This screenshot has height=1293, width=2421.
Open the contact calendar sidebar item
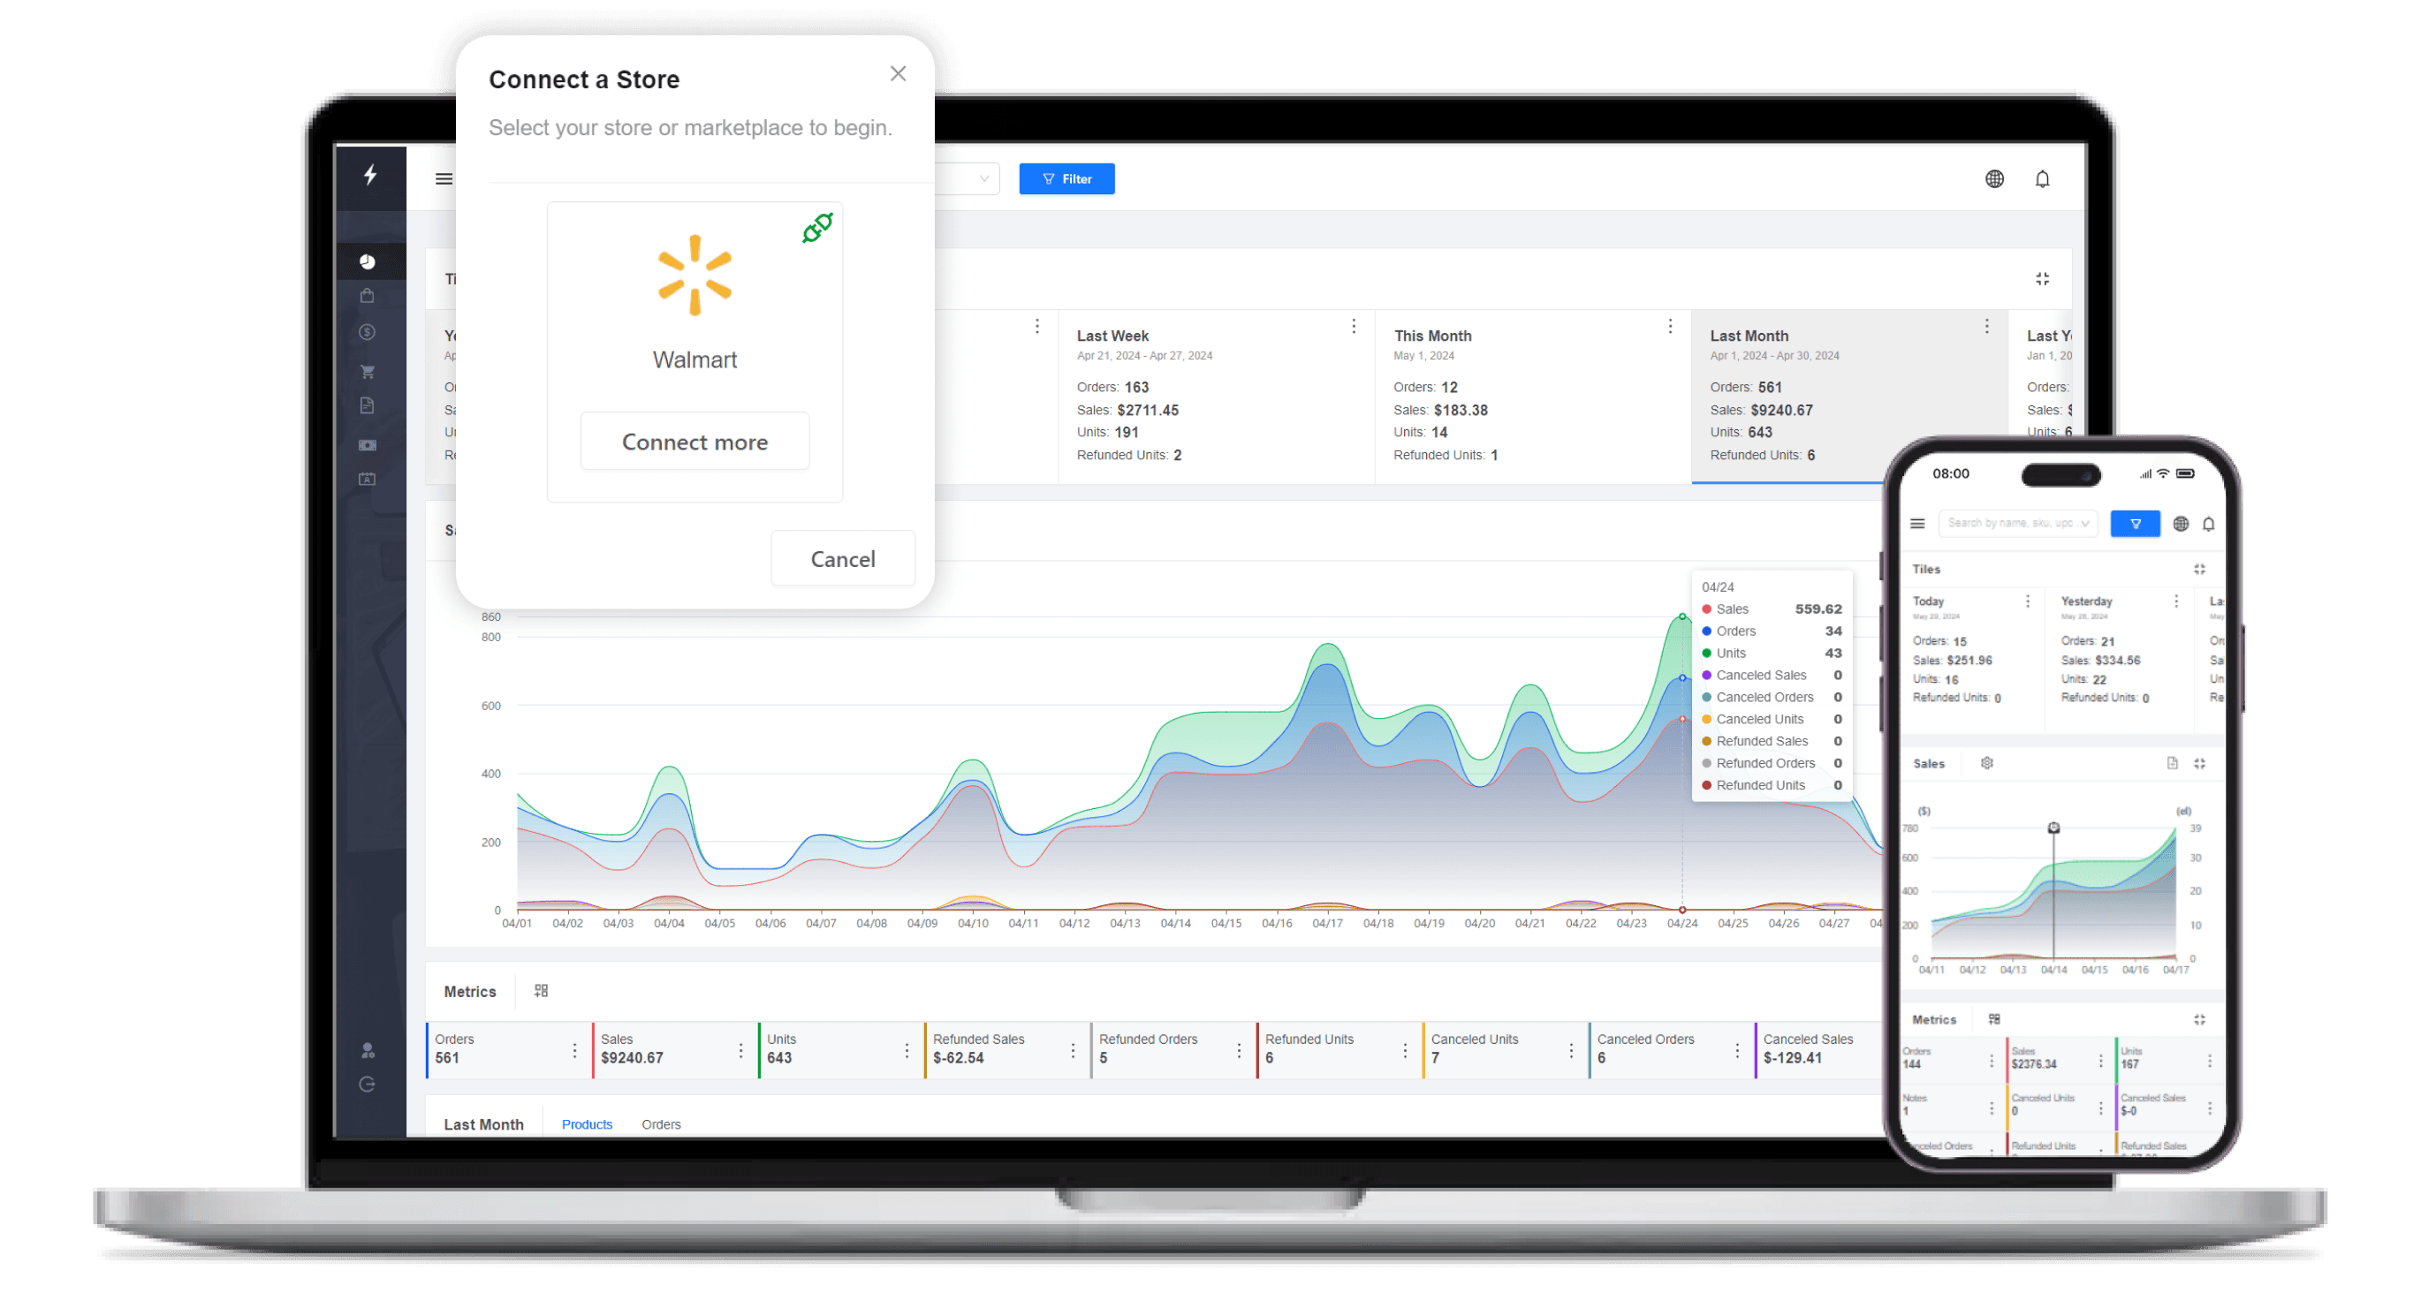tap(368, 480)
